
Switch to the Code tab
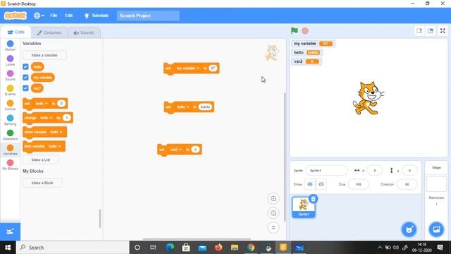click(16, 32)
